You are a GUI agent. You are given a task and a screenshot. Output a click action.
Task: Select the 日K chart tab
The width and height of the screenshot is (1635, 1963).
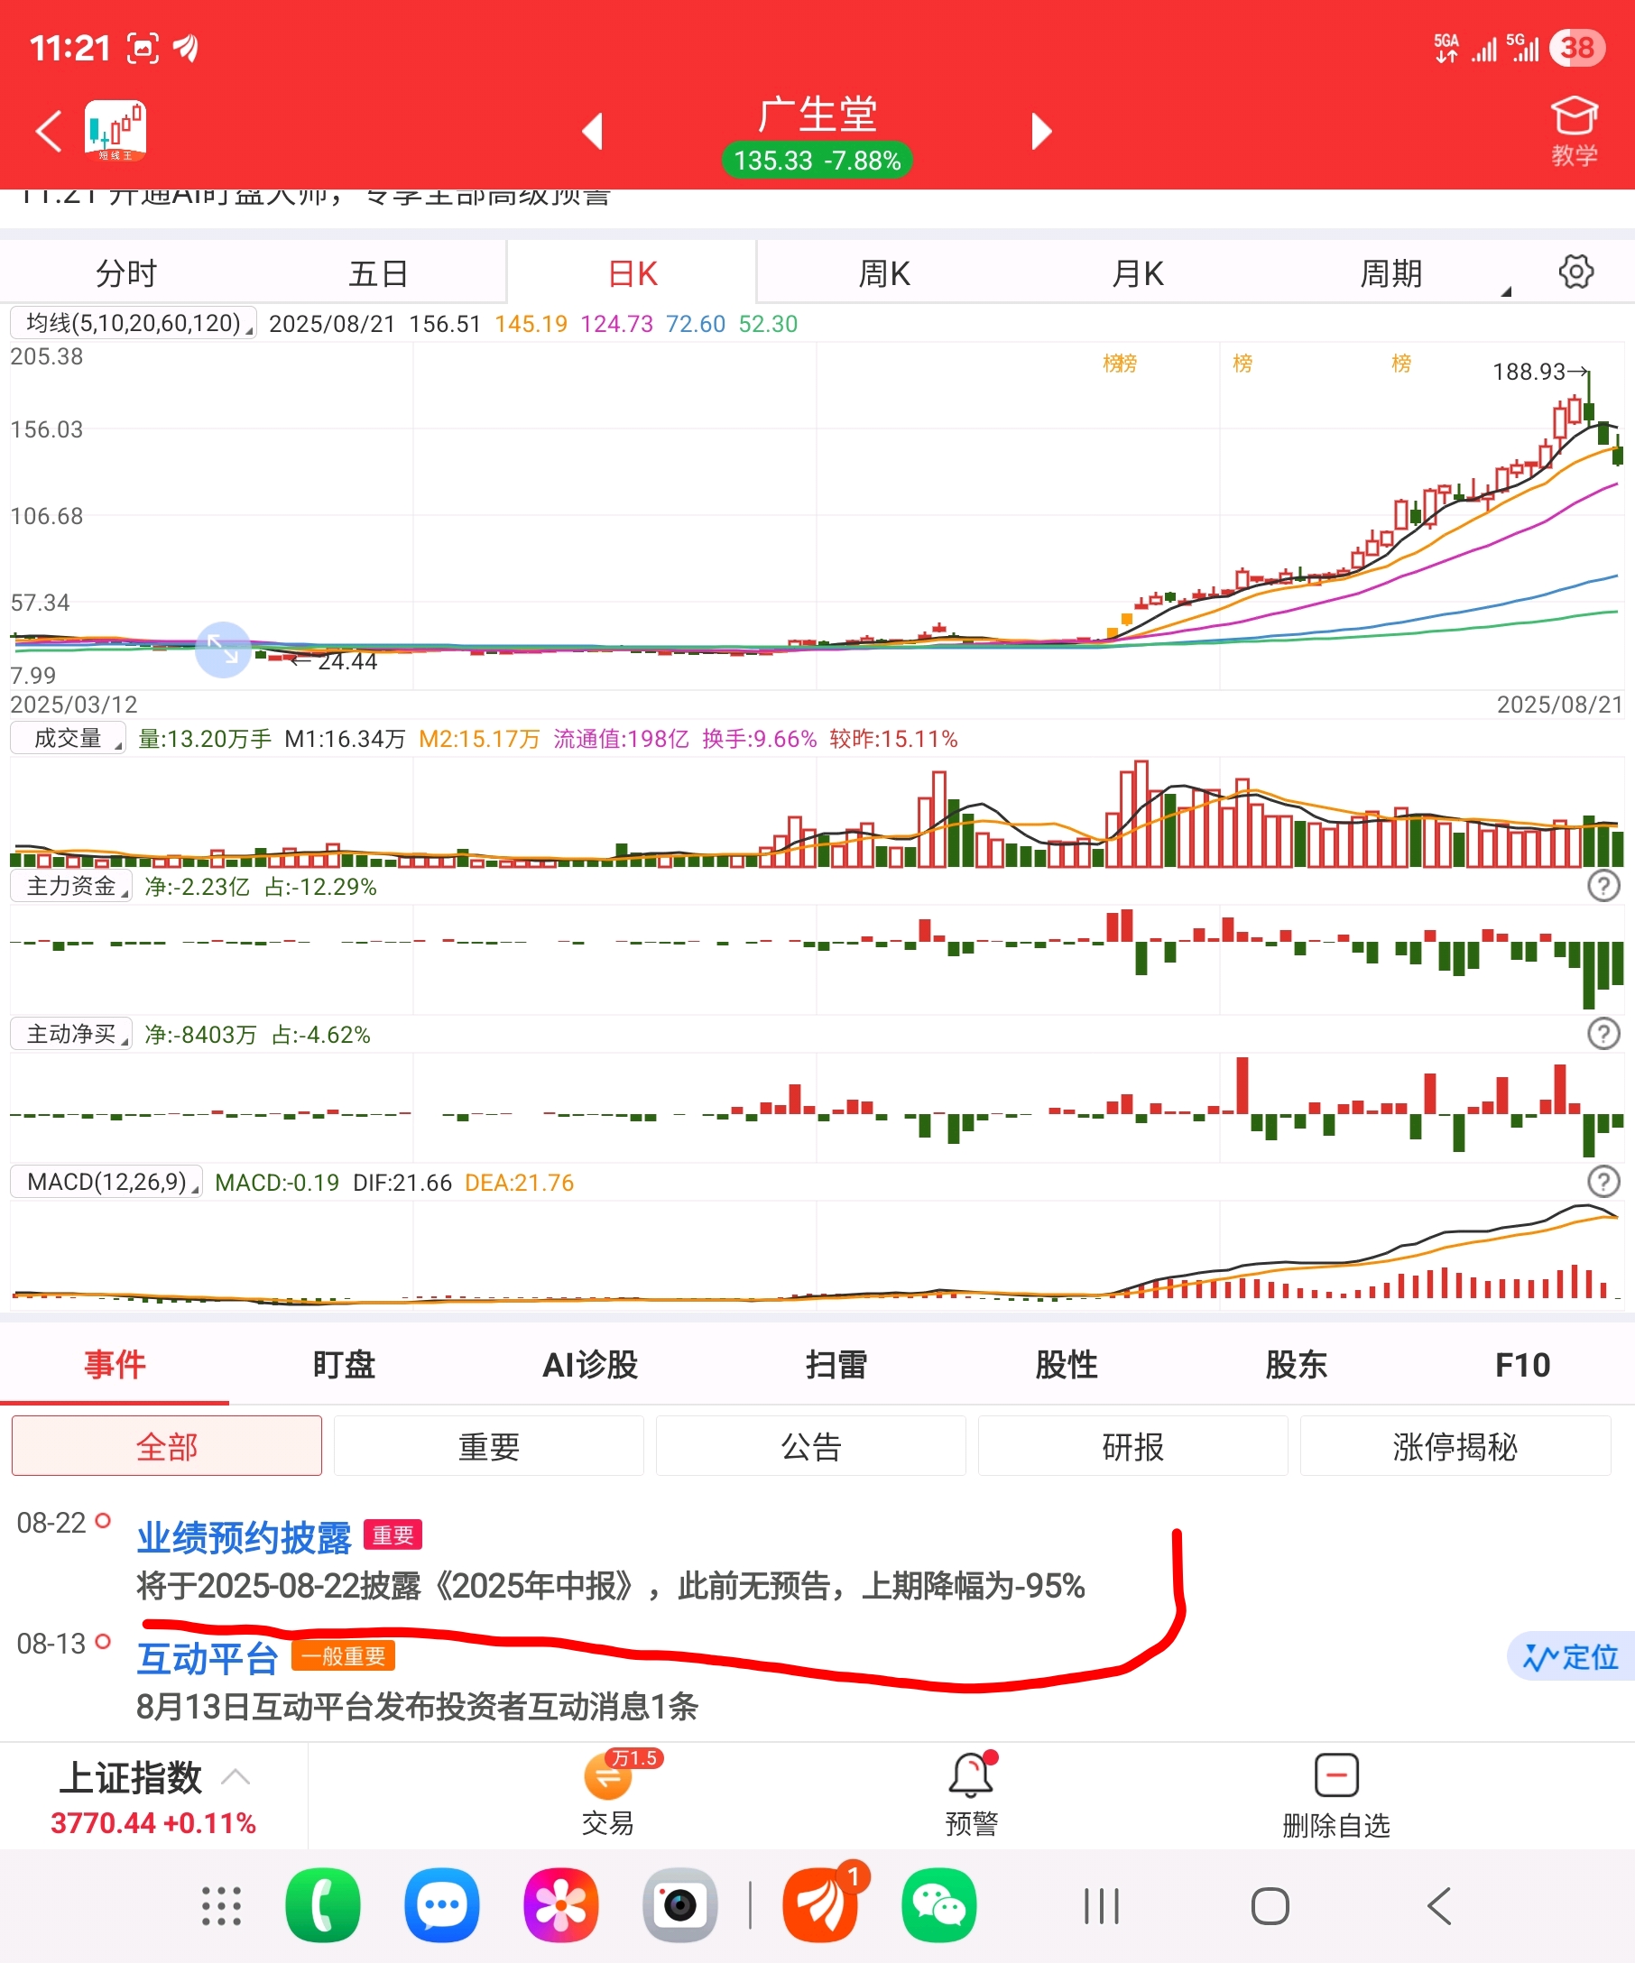click(x=632, y=273)
